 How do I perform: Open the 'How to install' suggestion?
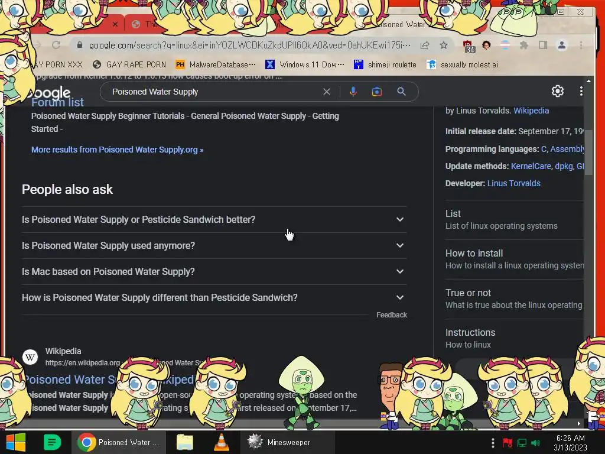[514, 259]
